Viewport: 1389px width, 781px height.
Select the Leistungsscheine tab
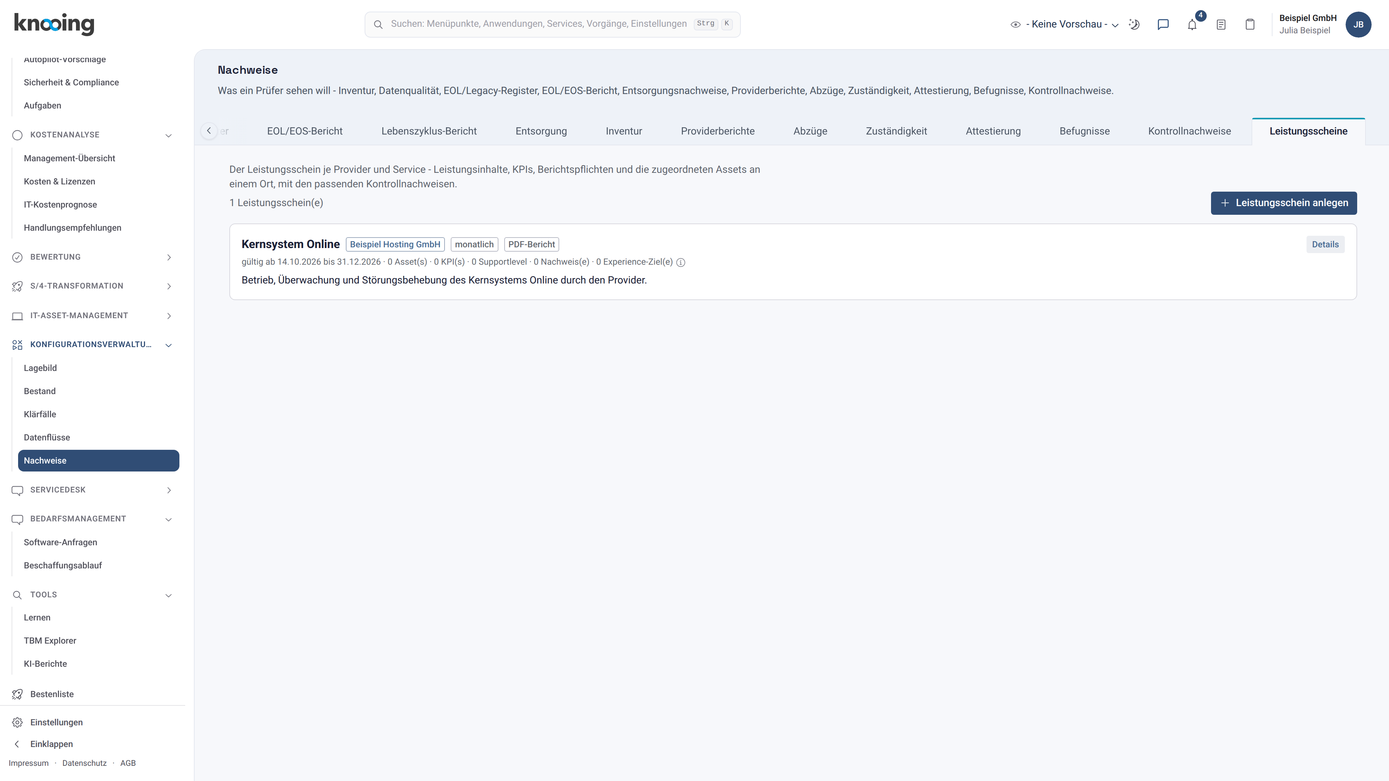[x=1308, y=131]
